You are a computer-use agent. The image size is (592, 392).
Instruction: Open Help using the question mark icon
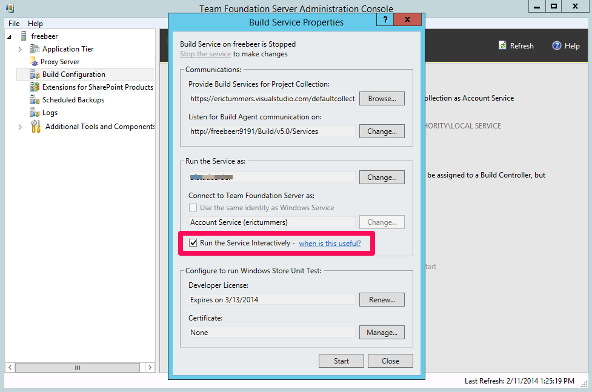tap(557, 45)
